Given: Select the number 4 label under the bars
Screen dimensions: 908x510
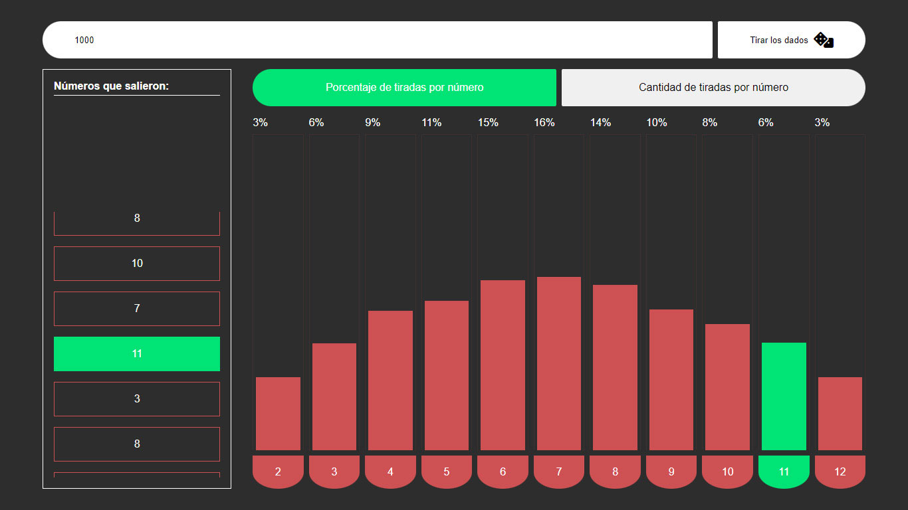Looking at the screenshot, I should point(390,471).
